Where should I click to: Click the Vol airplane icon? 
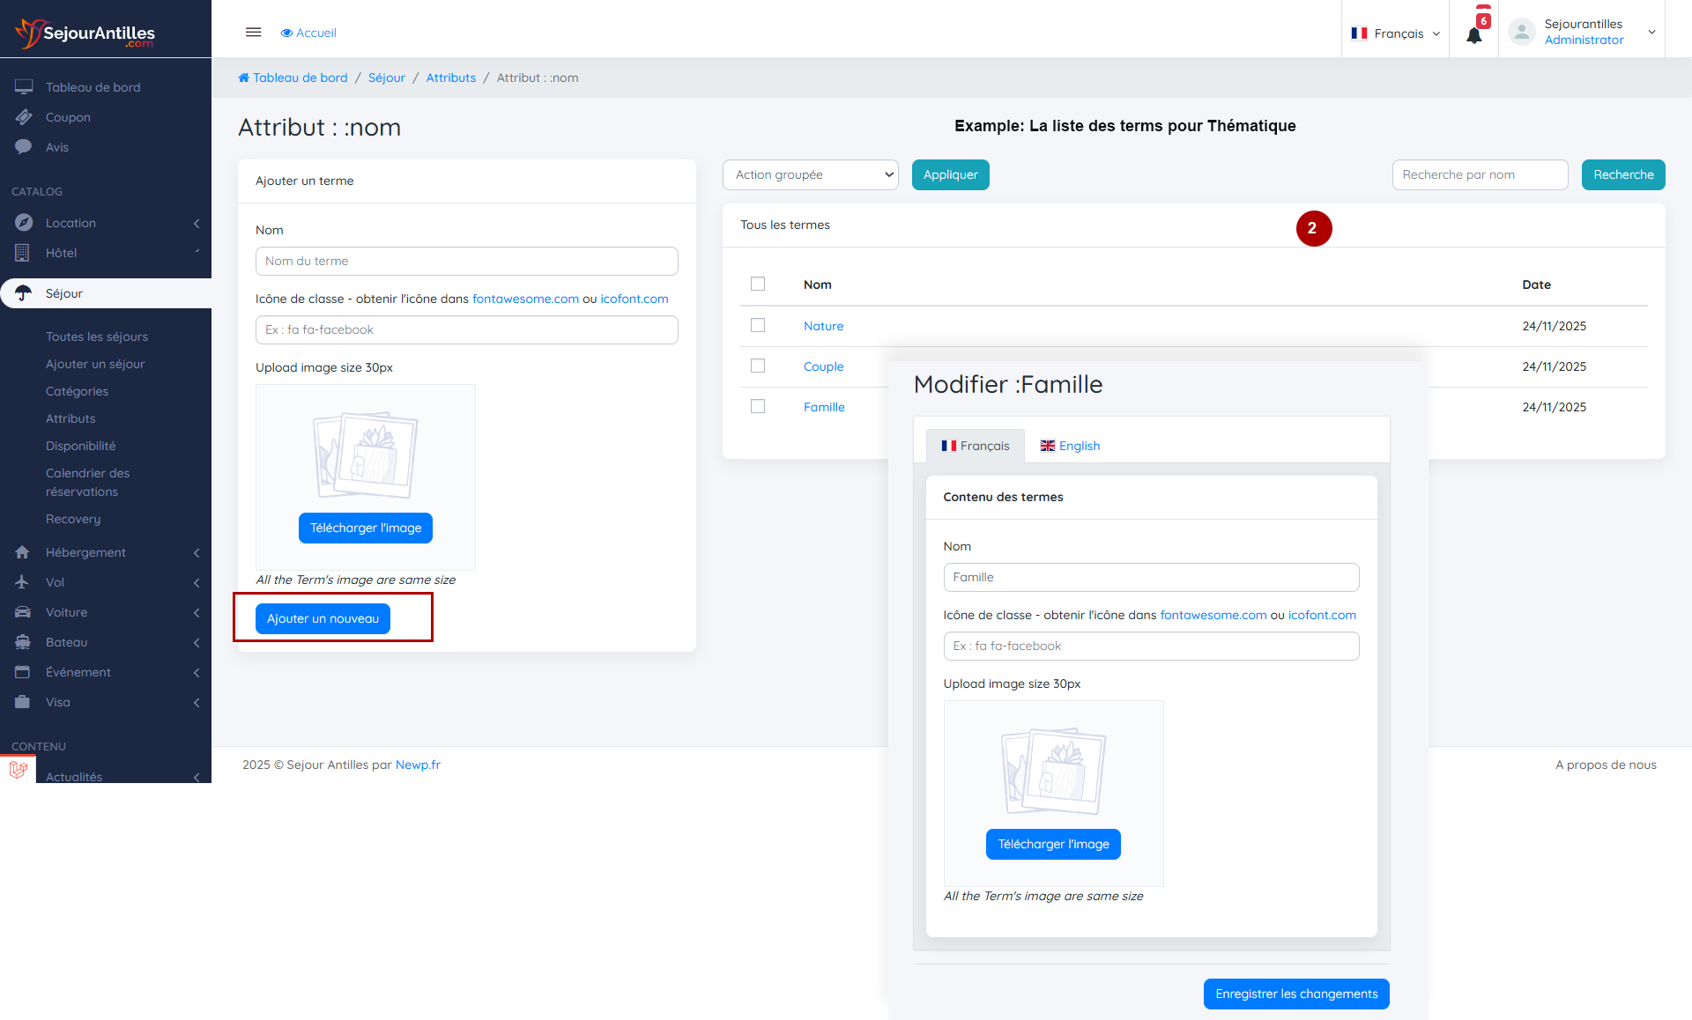coord(23,582)
